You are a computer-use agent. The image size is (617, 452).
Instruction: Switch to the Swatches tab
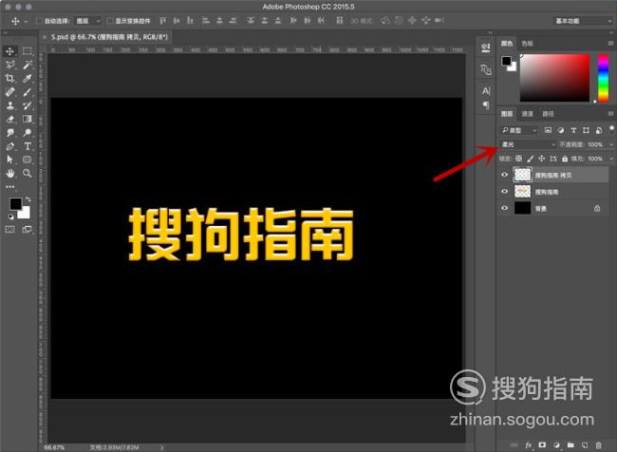tap(527, 44)
